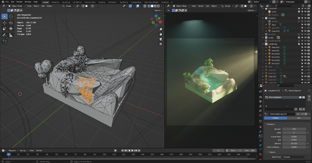Click the Emitter particle type button
312x163 pixels.
(x=275, y=118)
